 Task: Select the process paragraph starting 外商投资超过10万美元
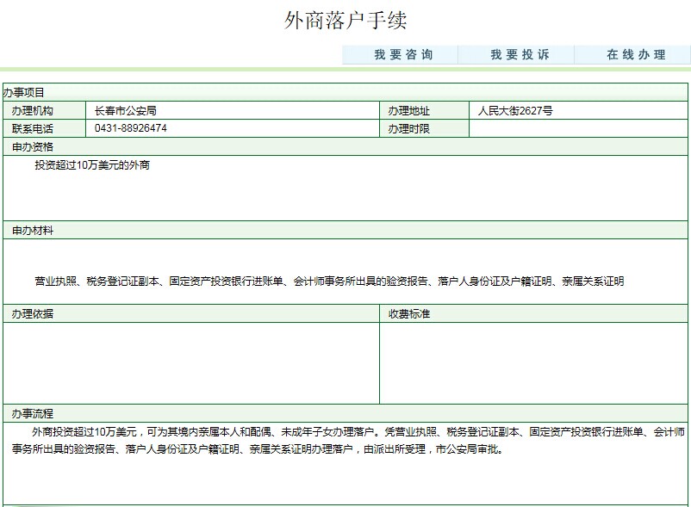[348, 441]
